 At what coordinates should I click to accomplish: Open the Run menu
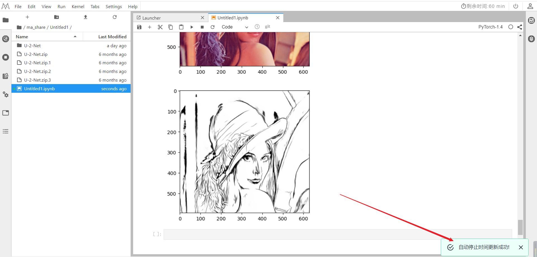[x=62, y=6]
